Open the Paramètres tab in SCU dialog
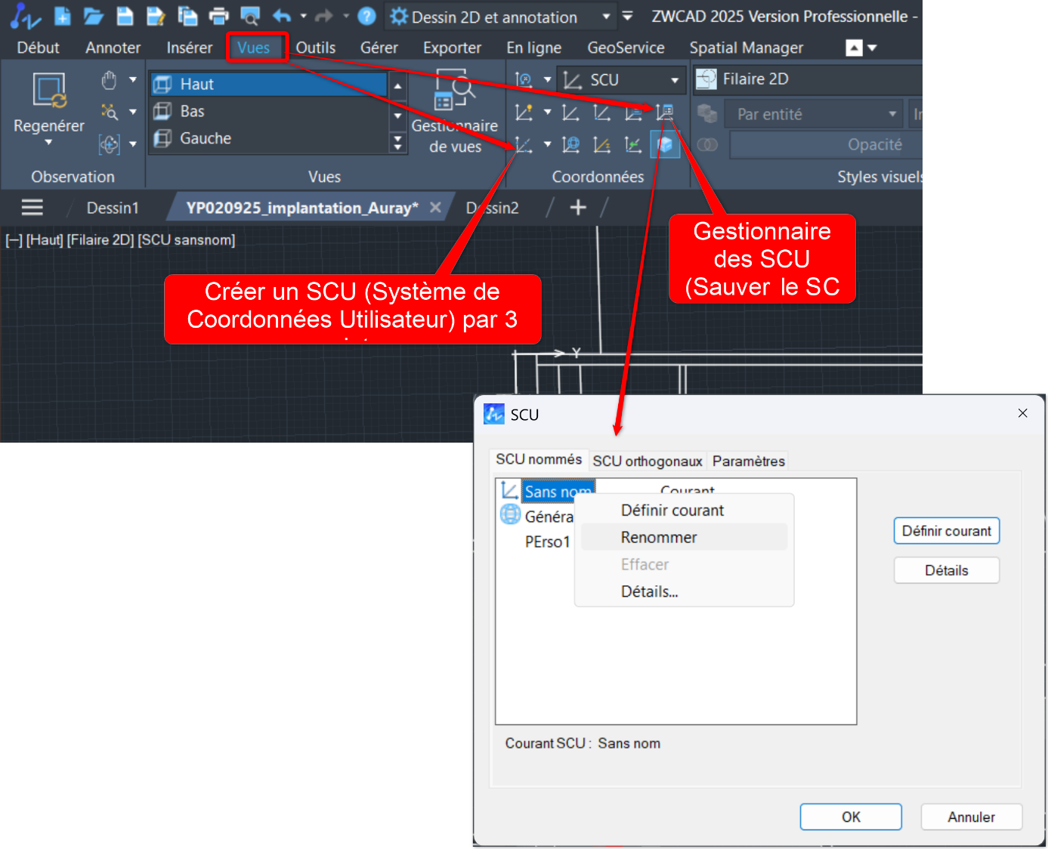 pos(748,461)
